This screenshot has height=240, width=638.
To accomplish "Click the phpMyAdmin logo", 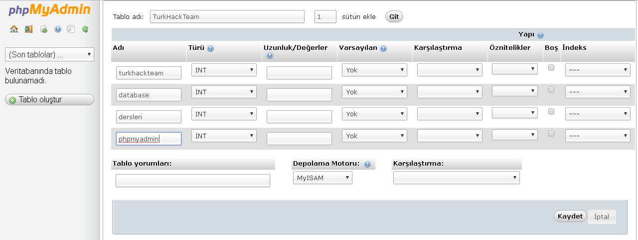I will 49,10.
